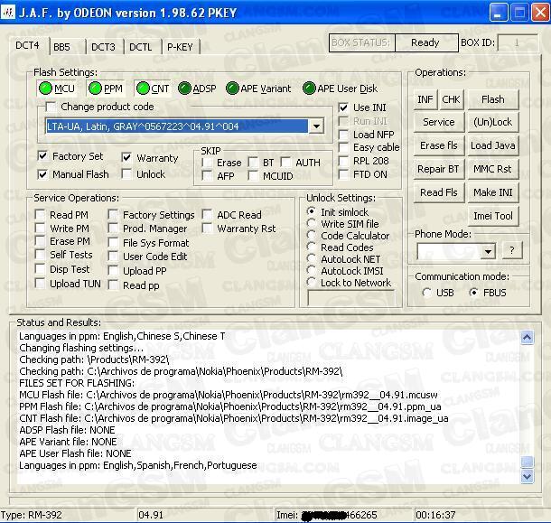The width and height of the screenshot is (551, 523).
Task: Click the Read Fls button
Action: click(439, 192)
